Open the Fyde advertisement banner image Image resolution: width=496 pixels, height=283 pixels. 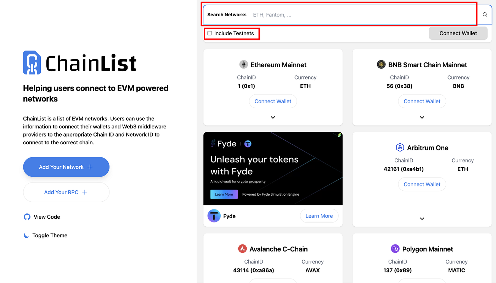(x=273, y=168)
